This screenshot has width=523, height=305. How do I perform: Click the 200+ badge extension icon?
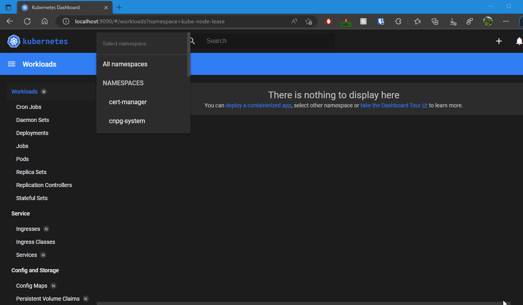pos(346,22)
